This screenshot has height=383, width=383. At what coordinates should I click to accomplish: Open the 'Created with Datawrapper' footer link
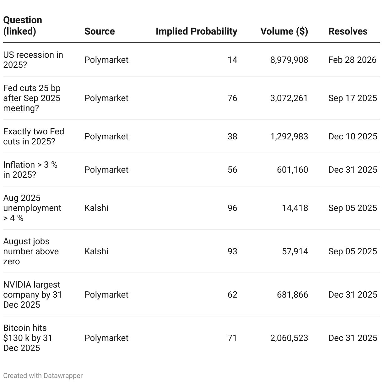point(43,375)
